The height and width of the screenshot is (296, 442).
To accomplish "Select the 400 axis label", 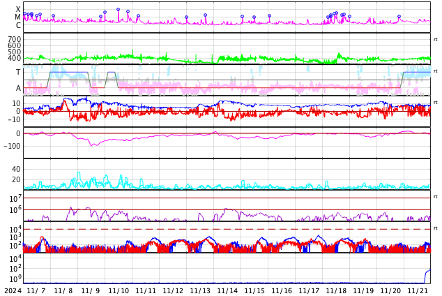I will [x=15, y=58].
